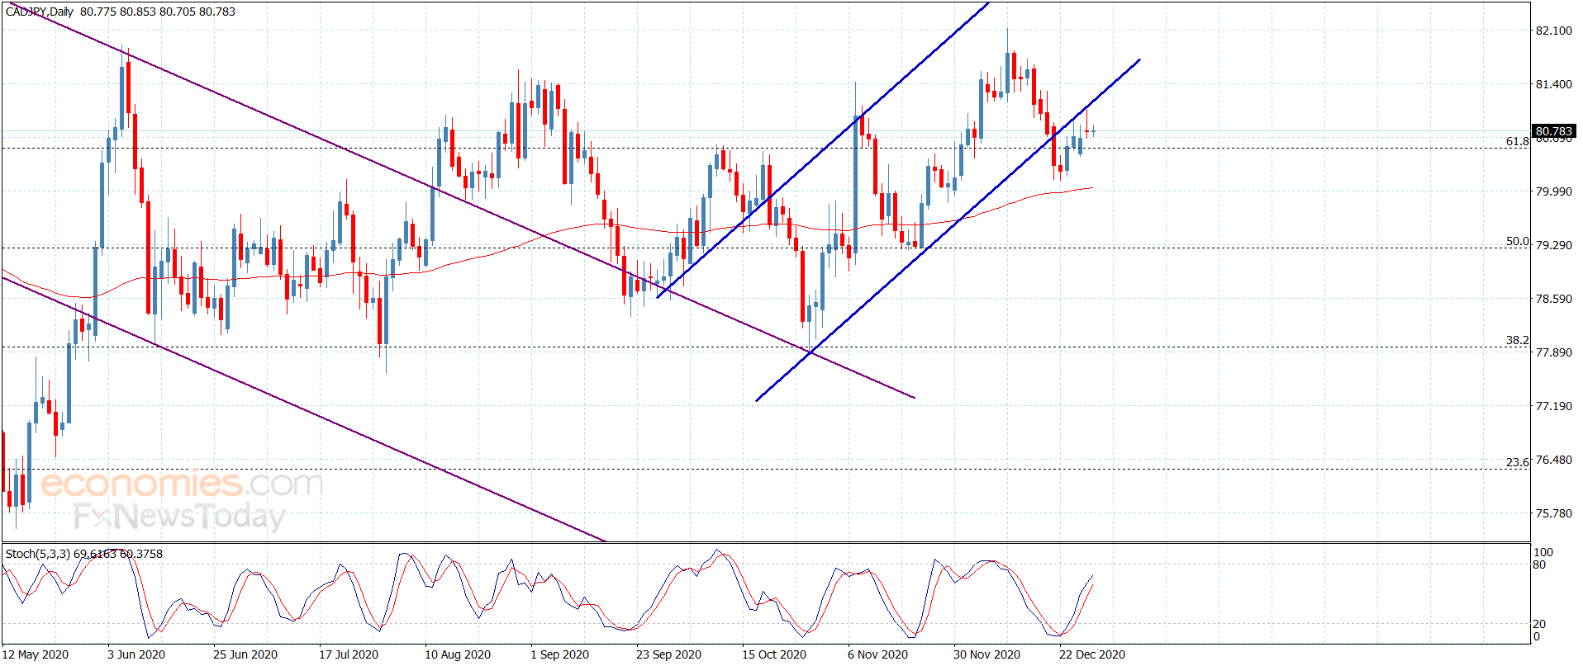This screenshot has width=1583, height=666.
Task: Click the stochastic 100 level label
Action: point(1543,552)
